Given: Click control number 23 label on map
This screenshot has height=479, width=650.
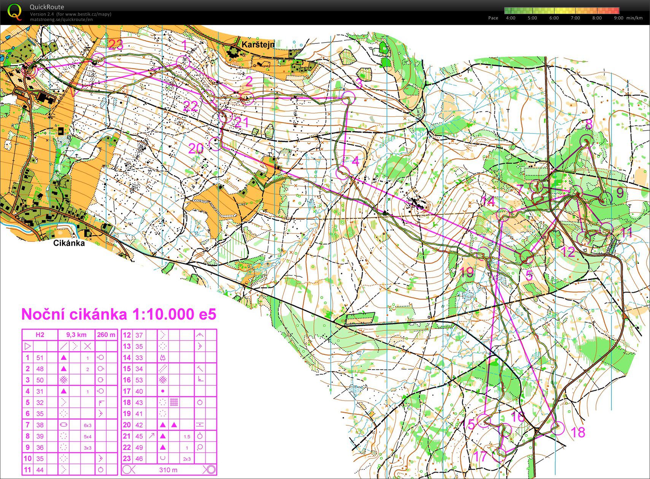Looking at the screenshot, I should click(116, 45).
